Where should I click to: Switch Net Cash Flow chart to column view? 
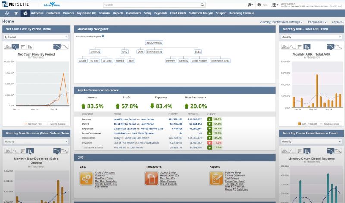[31, 47]
